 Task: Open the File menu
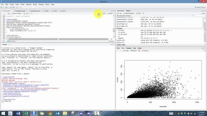(2, 5)
